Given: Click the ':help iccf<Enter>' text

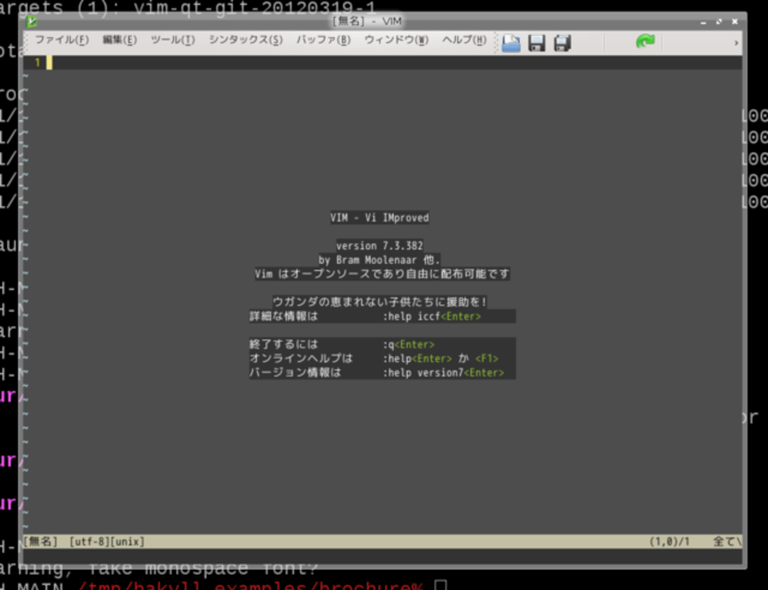Looking at the screenshot, I should click(x=432, y=317).
